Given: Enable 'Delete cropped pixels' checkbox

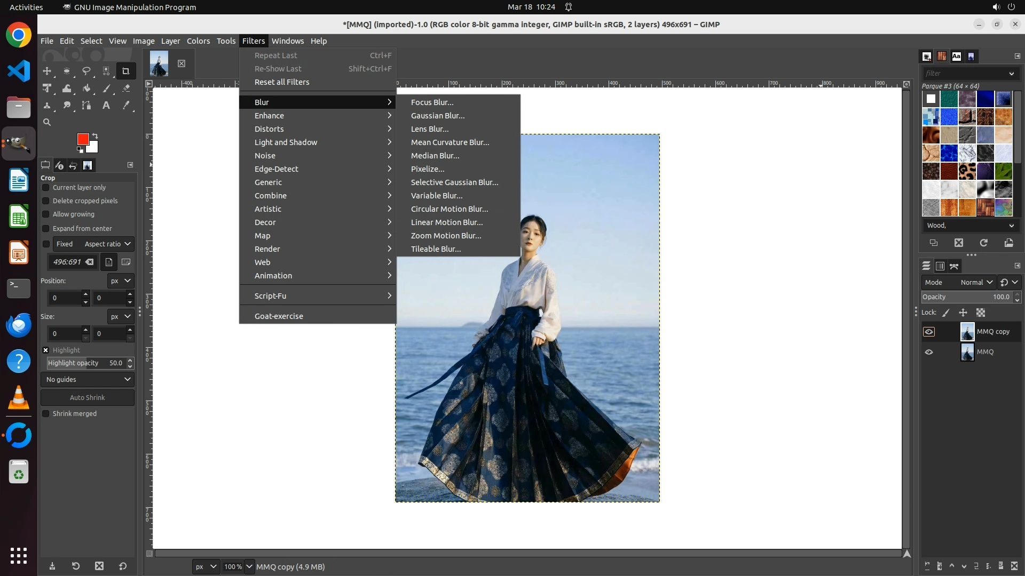Looking at the screenshot, I should [46, 201].
